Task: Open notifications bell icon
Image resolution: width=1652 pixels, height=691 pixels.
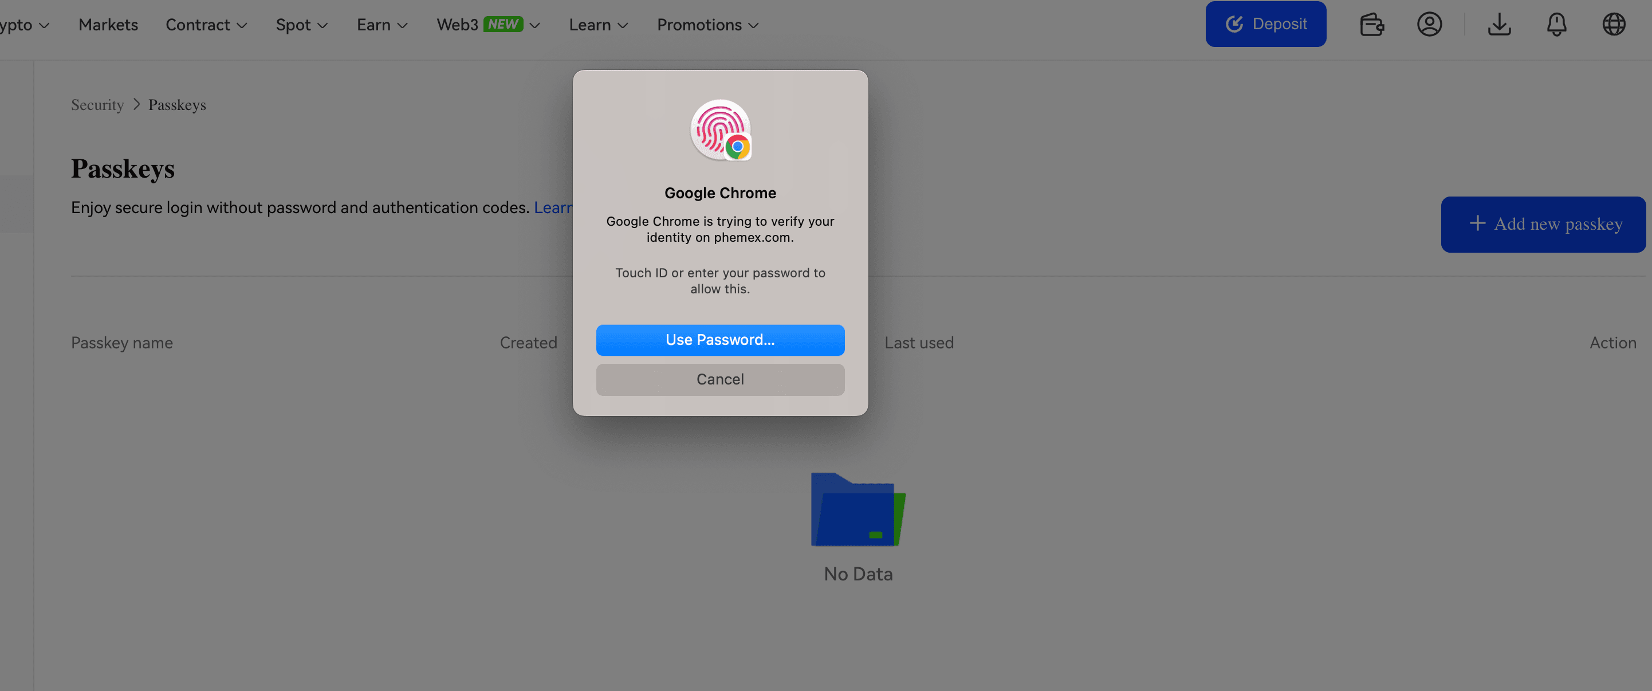Action: [x=1556, y=25]
